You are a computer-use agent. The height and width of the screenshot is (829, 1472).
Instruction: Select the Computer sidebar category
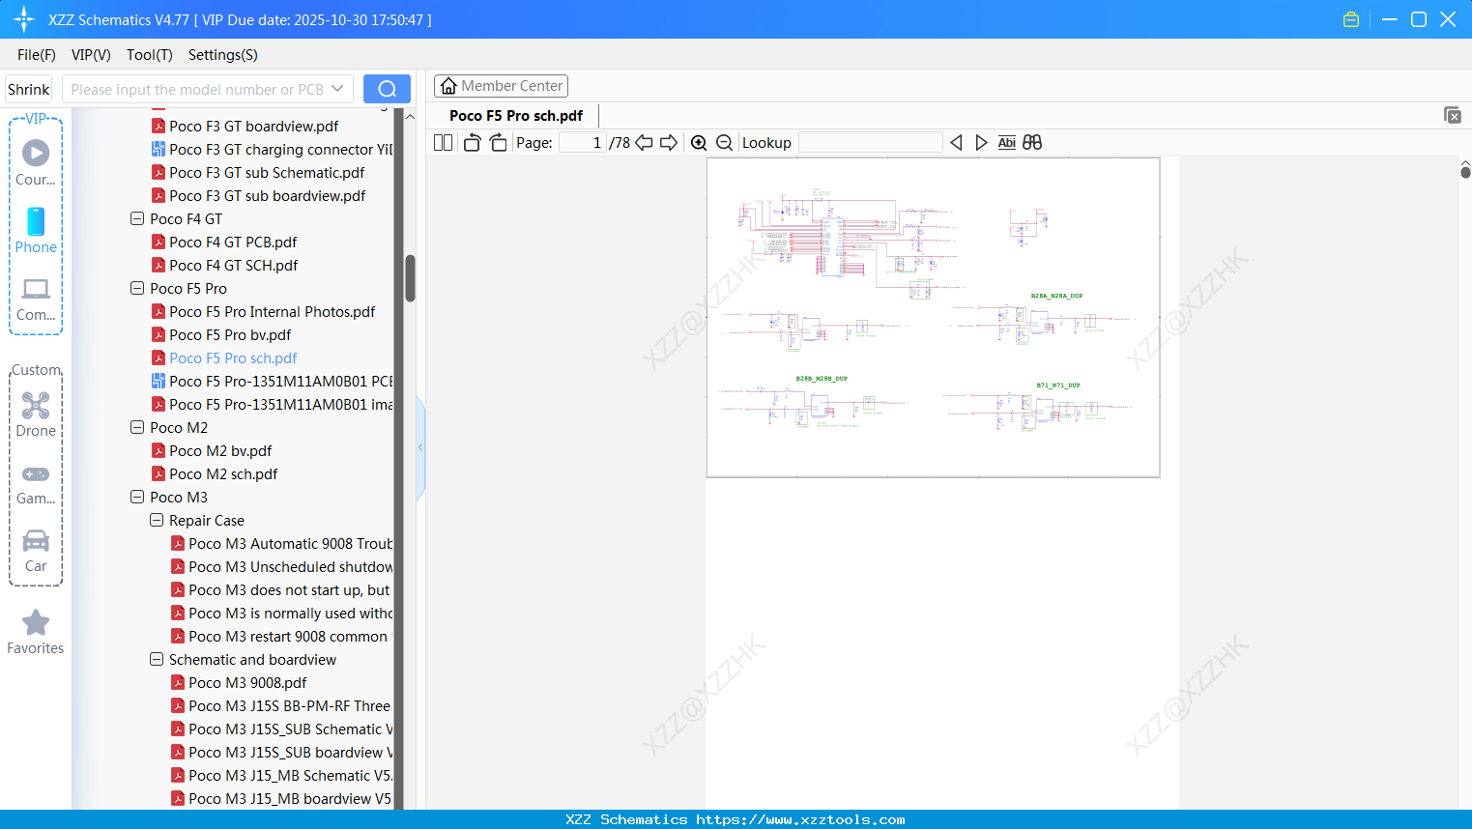point(36,300)
